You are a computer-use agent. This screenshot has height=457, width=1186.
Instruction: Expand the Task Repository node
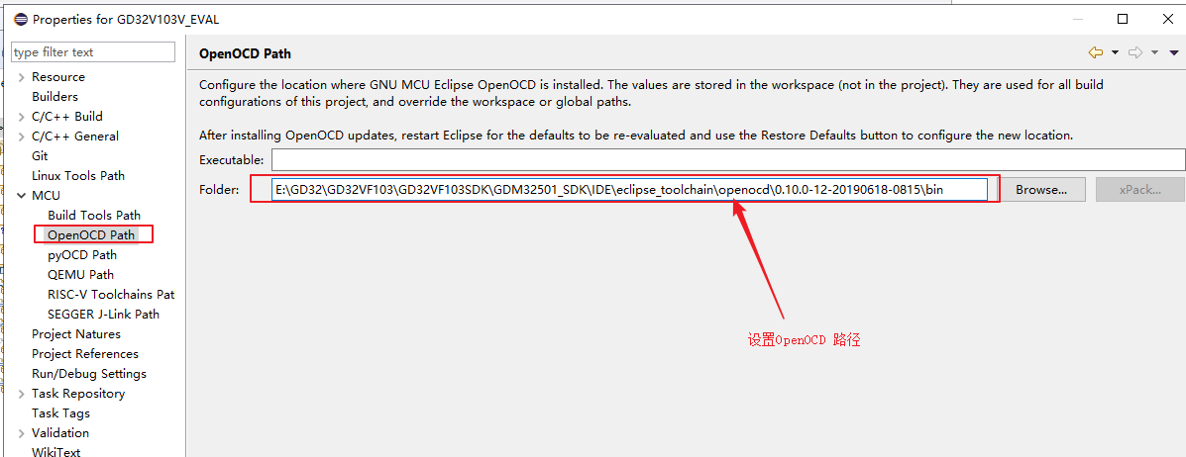(22, 394)
